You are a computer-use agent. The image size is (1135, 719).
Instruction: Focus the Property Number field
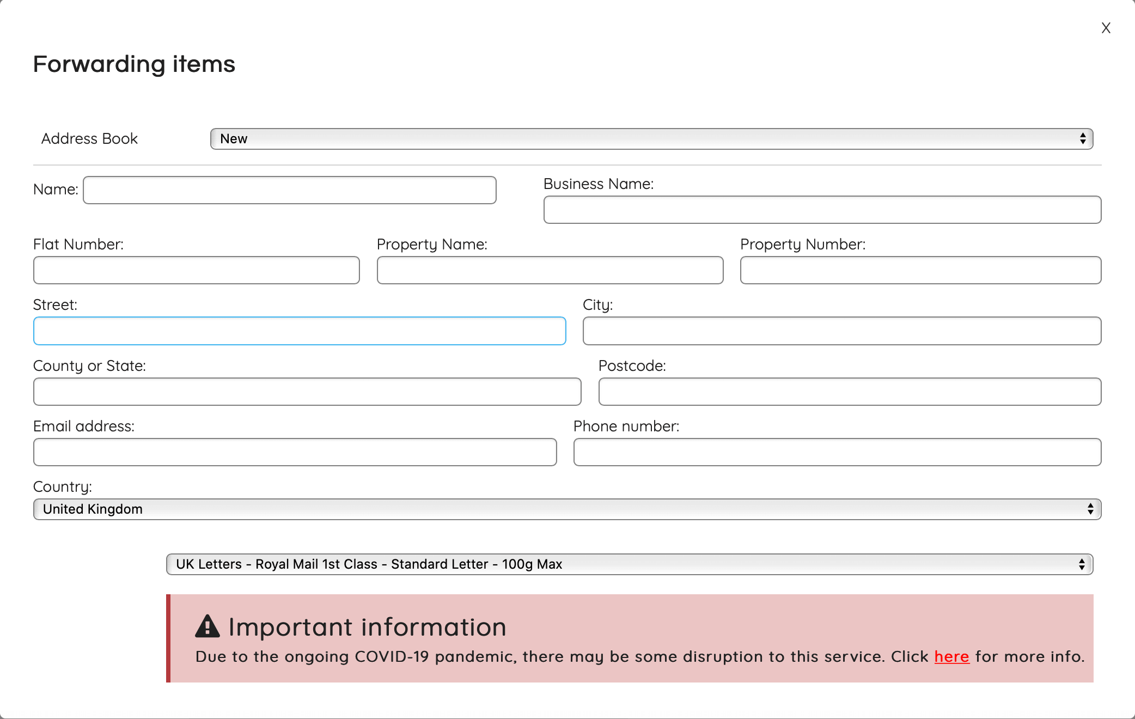click(x=920, y=270)
